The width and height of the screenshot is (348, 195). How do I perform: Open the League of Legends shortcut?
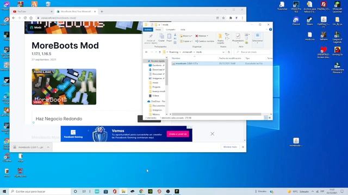[x=337, y=37]
